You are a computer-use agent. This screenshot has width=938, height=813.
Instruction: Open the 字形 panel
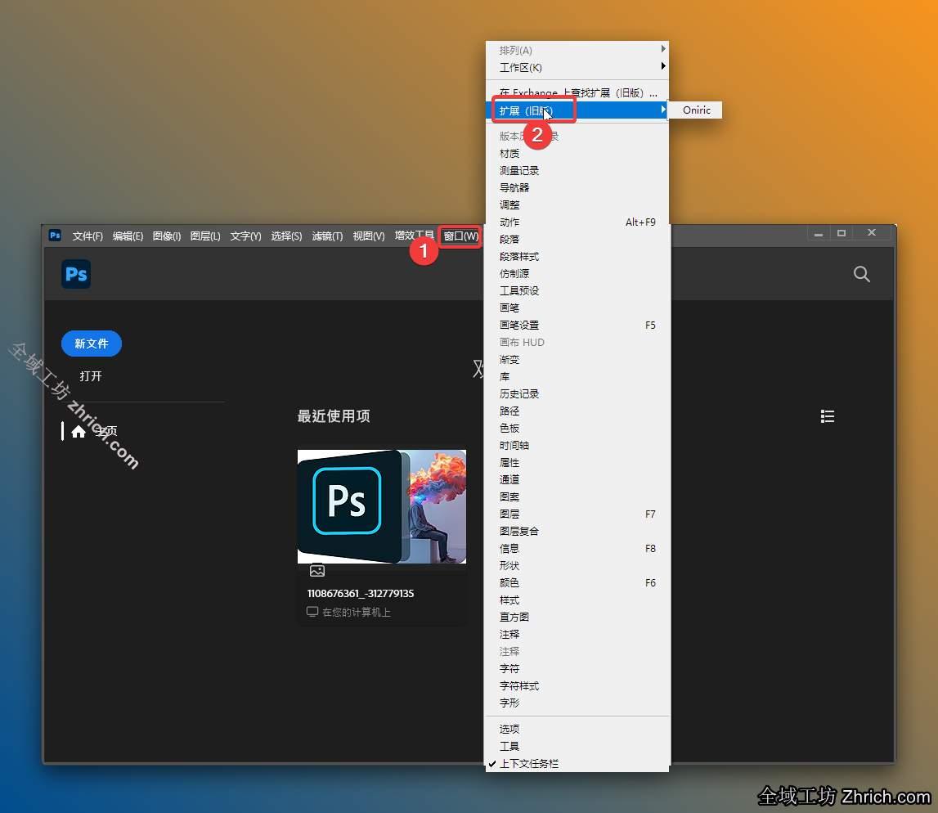tap(577, 703)
